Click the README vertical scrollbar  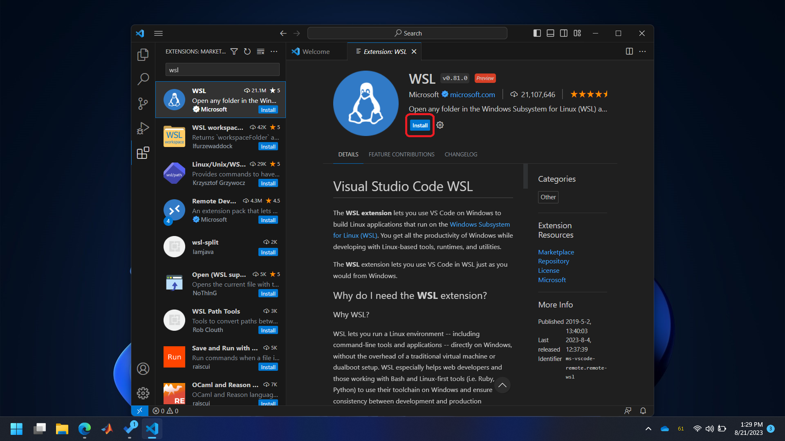[x=525, y=176]
